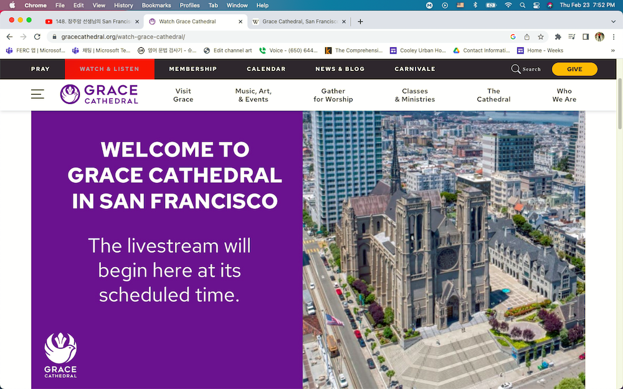This screenshot has height=389, width=623.
Task: Open The Comprehensi... bookmark
Action: tap(354, 50)
